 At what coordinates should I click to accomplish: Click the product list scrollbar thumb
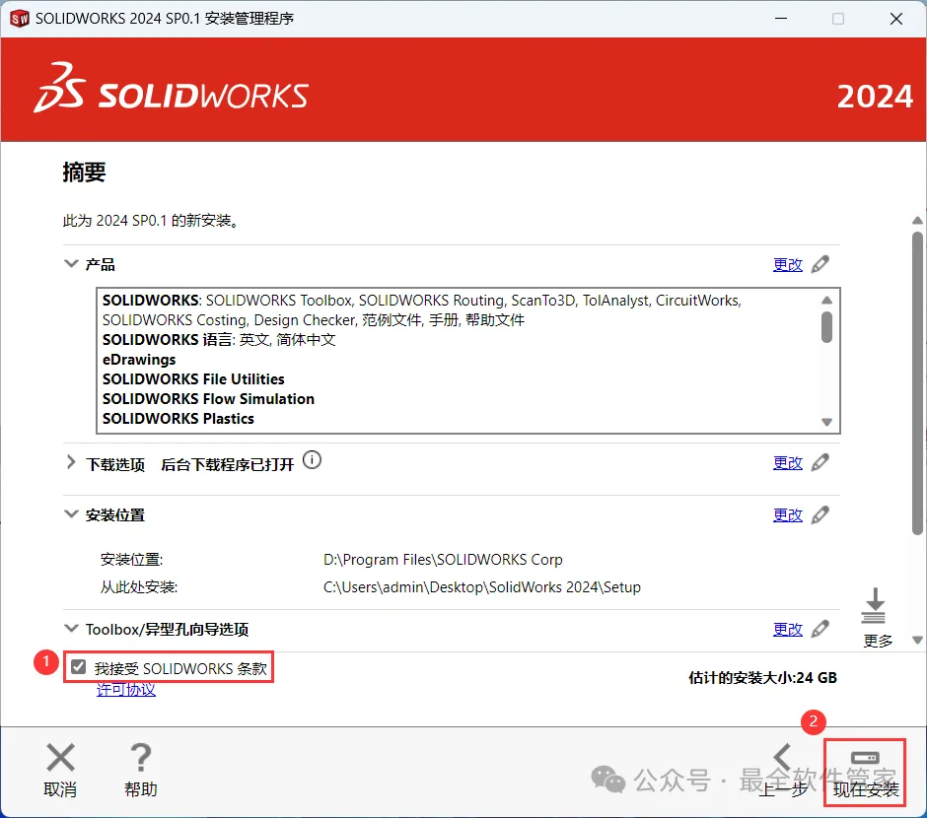(x=827, y=326)
